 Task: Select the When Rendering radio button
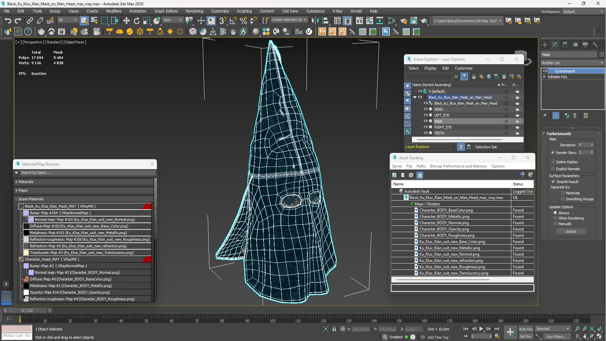(555, 218)
